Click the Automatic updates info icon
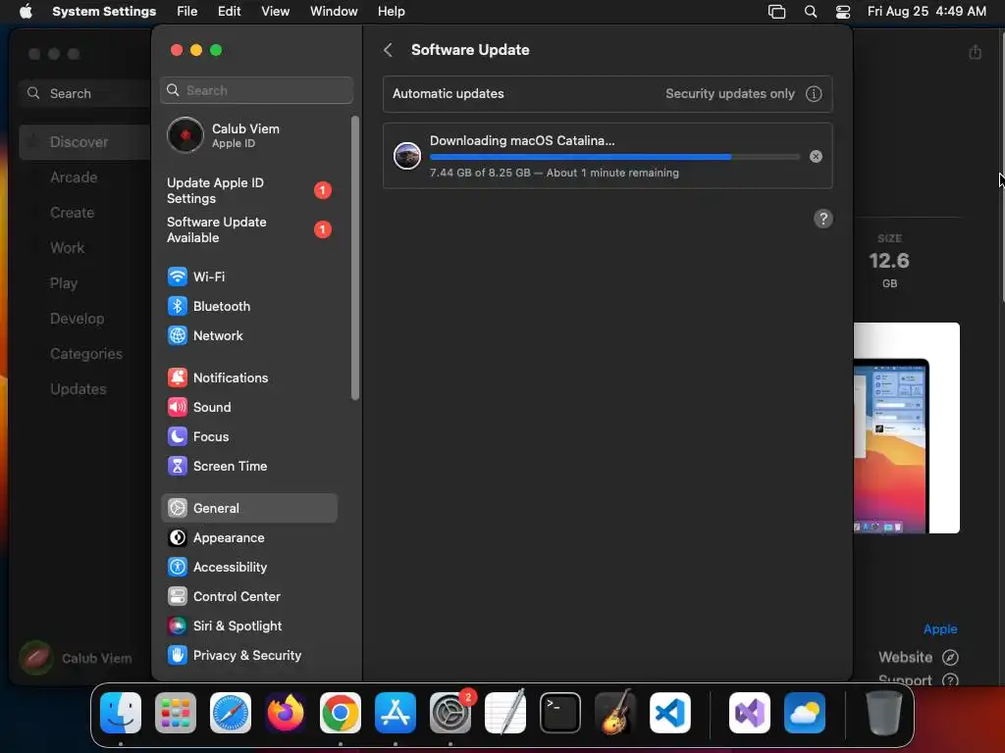 [x=814, y=94]
